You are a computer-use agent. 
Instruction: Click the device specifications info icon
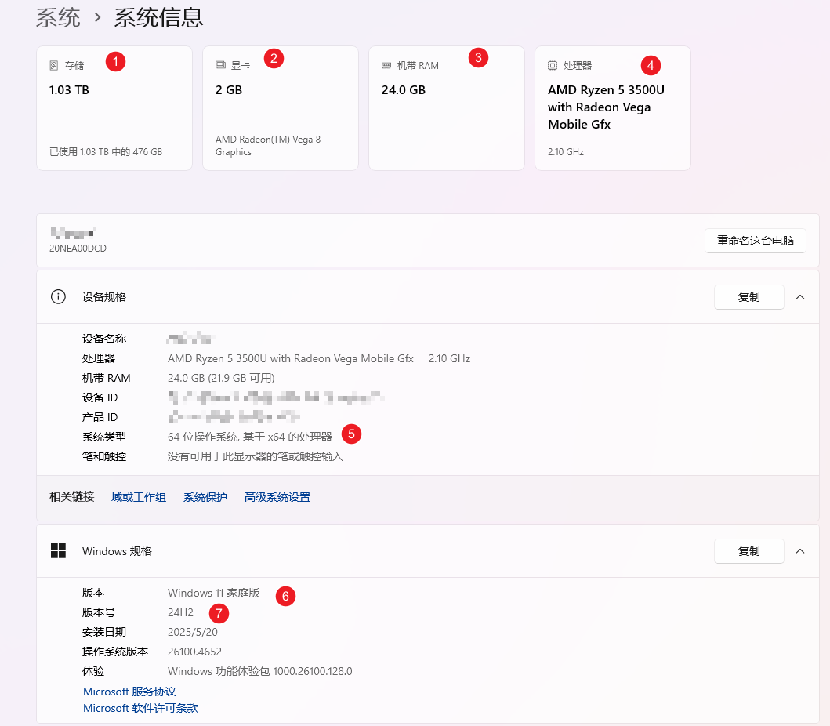click(x=58, y=296)
